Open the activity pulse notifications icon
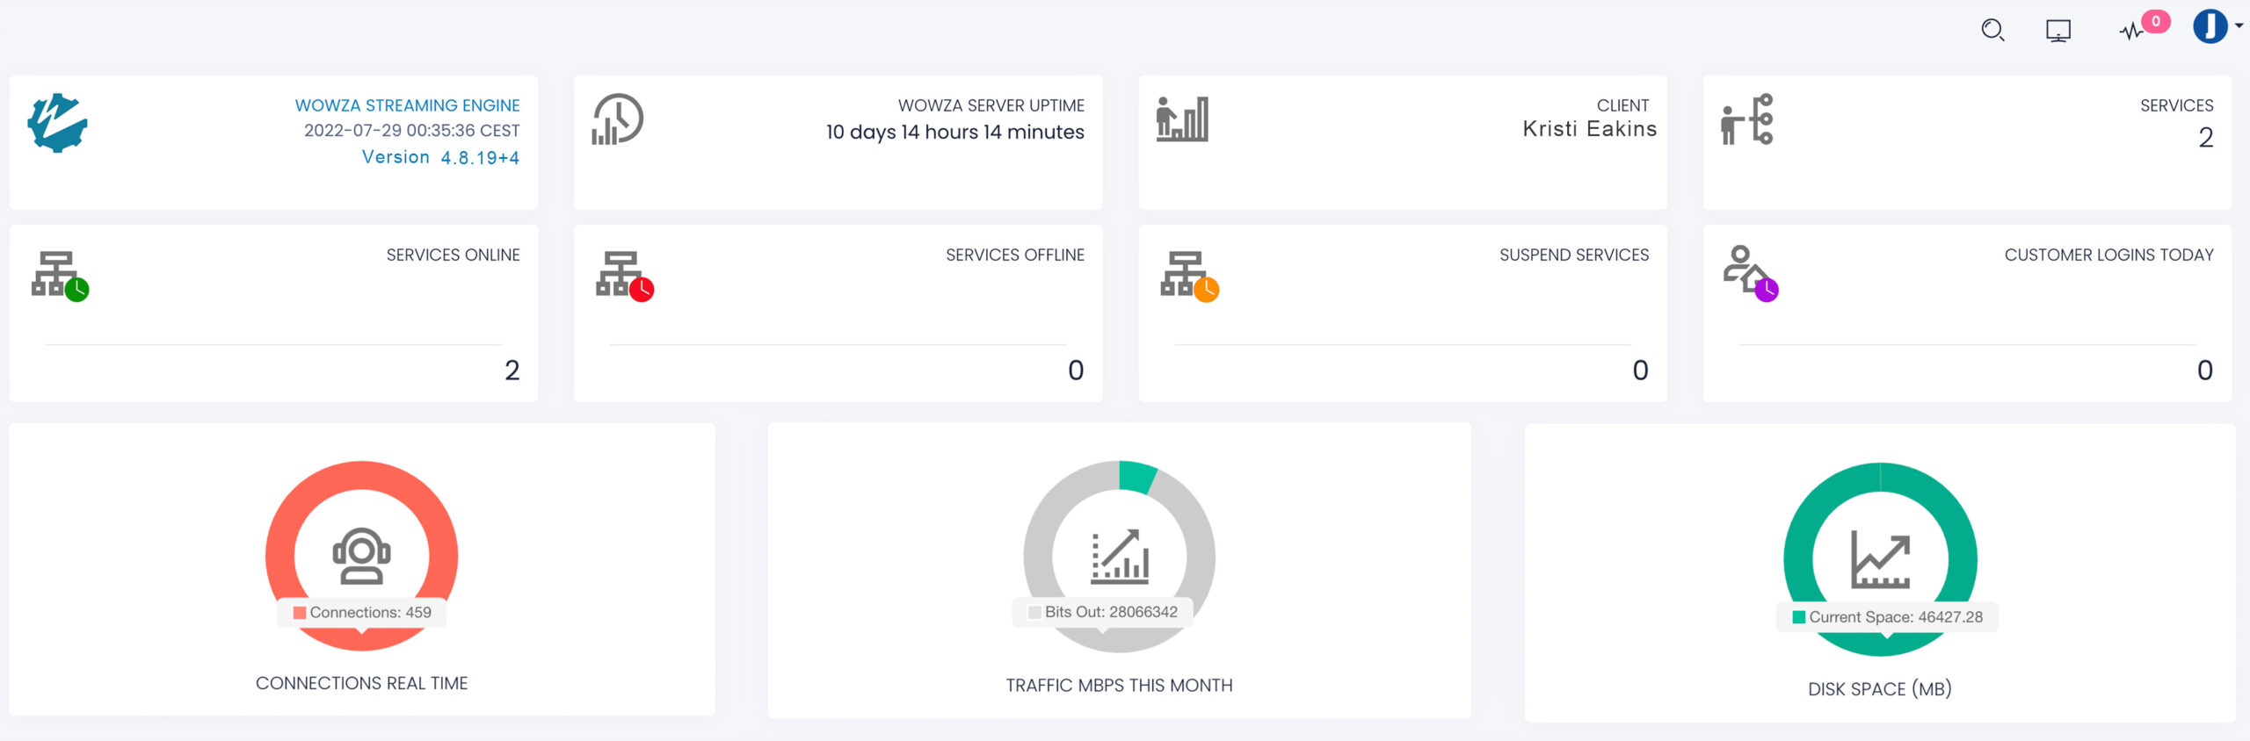This screenshot has height=741, width=2250. (x=2130, y=32)
